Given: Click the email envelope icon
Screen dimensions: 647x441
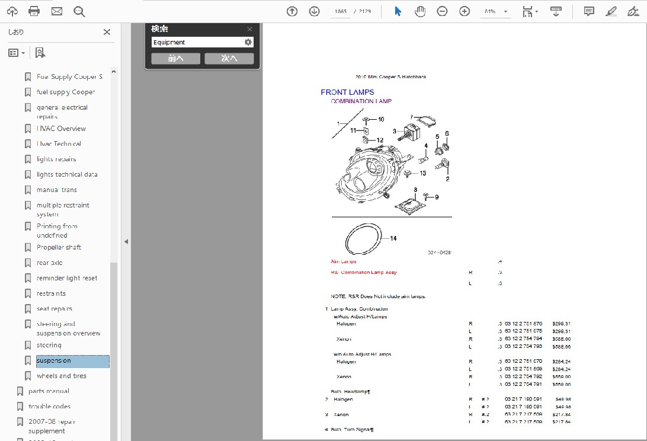Looking at the screenshot, I should [57, 11].
